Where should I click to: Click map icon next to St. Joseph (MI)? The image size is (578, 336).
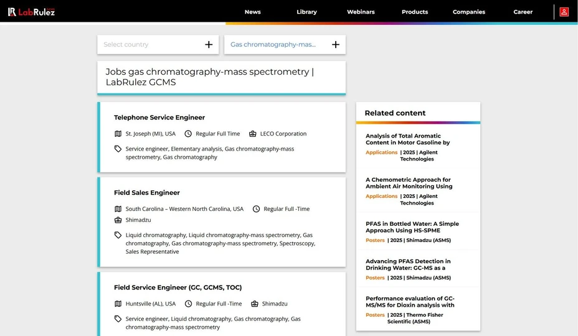118,134
